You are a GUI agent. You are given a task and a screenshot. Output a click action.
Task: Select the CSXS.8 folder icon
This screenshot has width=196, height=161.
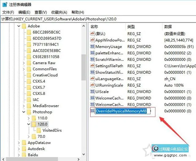pyautogui.click(x=29, y=94)
